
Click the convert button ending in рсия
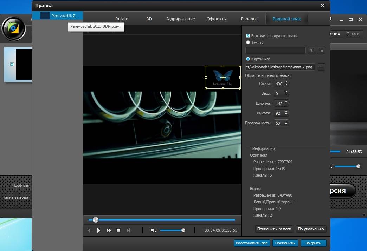tap(343, 191)
